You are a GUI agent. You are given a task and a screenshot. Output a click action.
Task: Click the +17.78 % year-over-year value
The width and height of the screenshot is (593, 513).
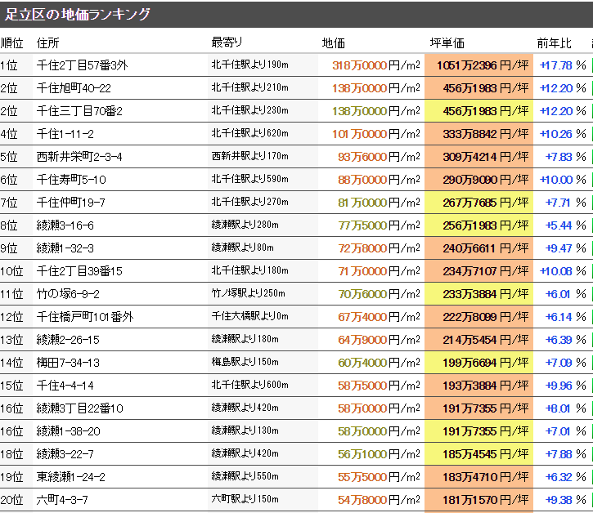(x=563, y=65)
